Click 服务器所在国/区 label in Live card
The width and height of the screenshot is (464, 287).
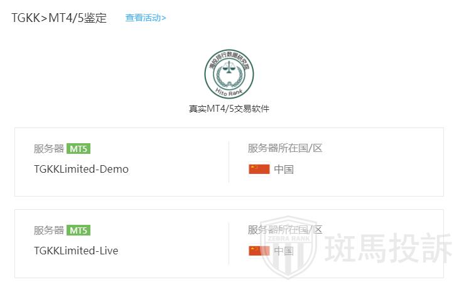pyautogui.click(x=285, y=230)
